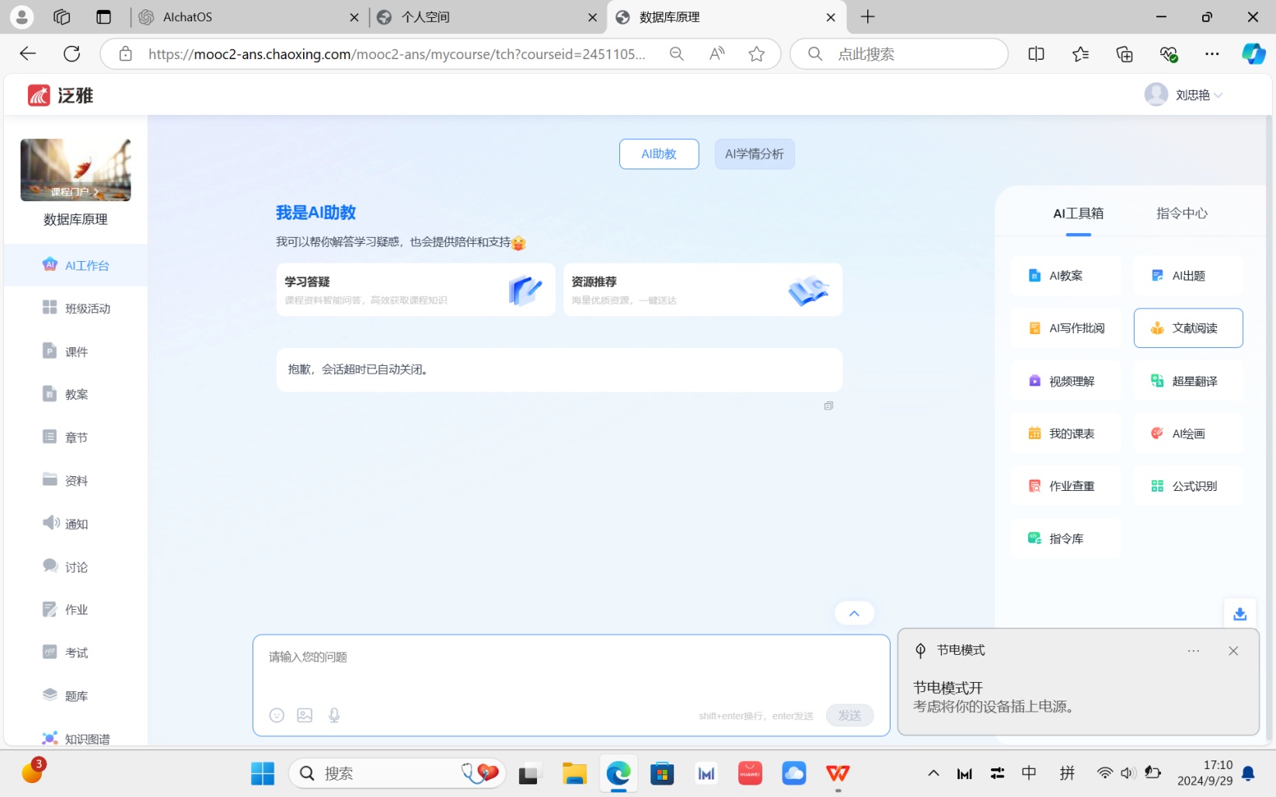Image resolution: width=1276 pixels, height=797 pixels.
Task: Open the AI绘画 tool
Action: click(x=1187, y=433)
